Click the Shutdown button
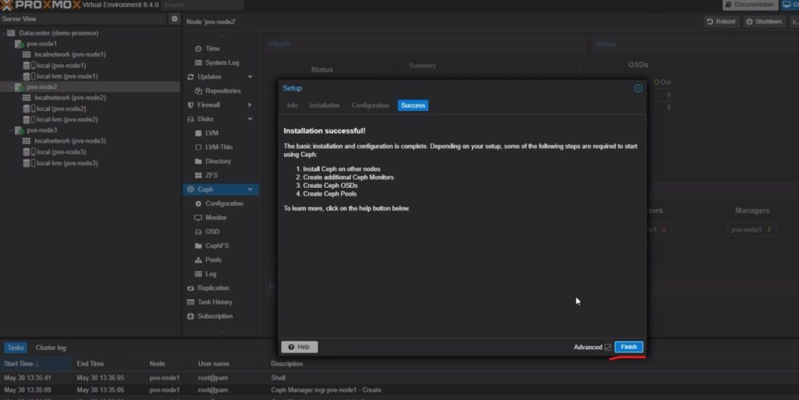799x400 pixels. pyautogui.click(x=764, y=21)
